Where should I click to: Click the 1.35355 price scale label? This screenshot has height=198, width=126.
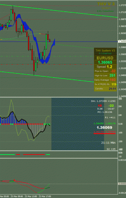(123, 61)
